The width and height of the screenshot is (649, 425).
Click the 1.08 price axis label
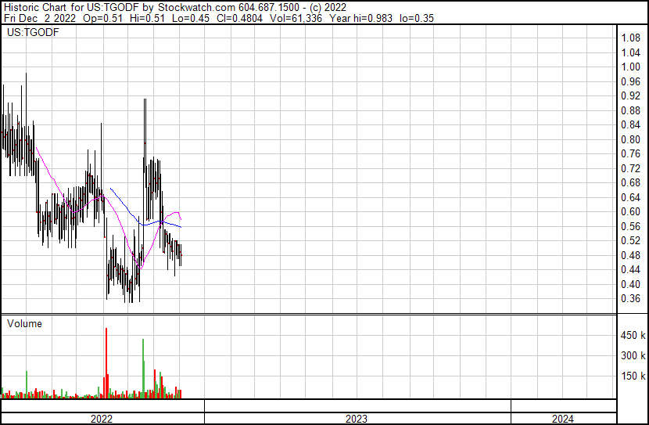click(631, 38)
